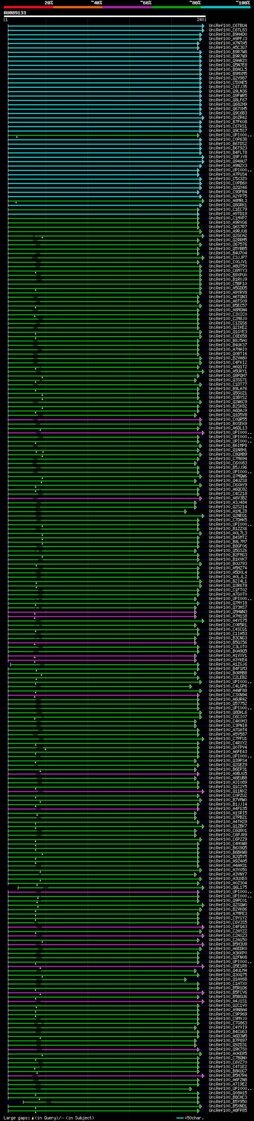The height and width of the screenshot is (1121, 254).
Task: Select the UniRef100_A8V3B2 label
Action: click(227, 498)
